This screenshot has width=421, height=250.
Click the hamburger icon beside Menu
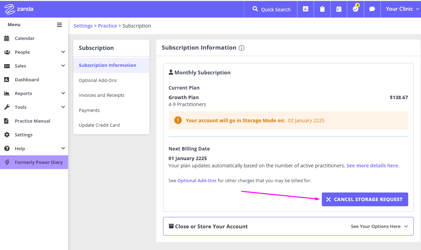(59, 24)
